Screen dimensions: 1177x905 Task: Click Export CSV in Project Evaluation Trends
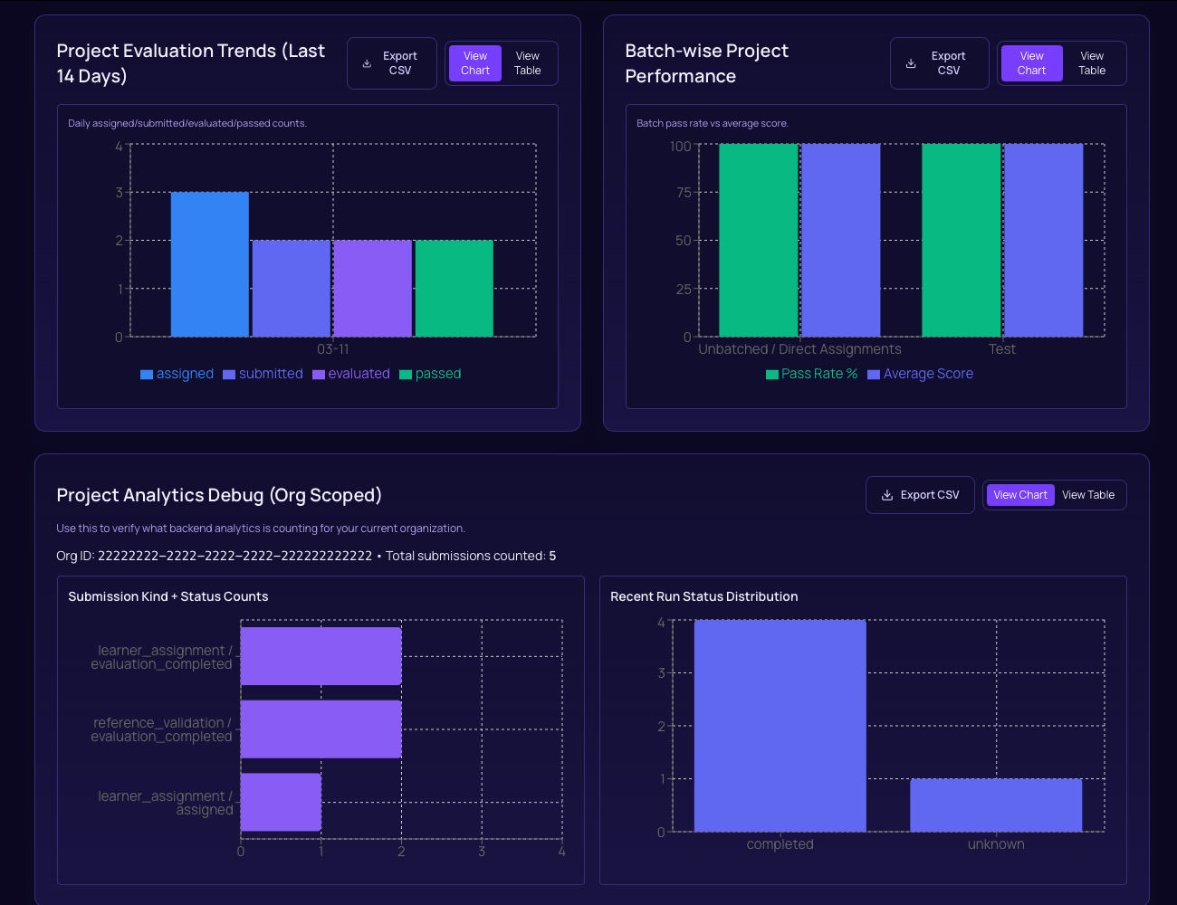(391, 62)
